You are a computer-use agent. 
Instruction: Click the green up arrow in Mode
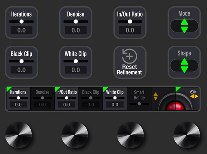[184, 22]
